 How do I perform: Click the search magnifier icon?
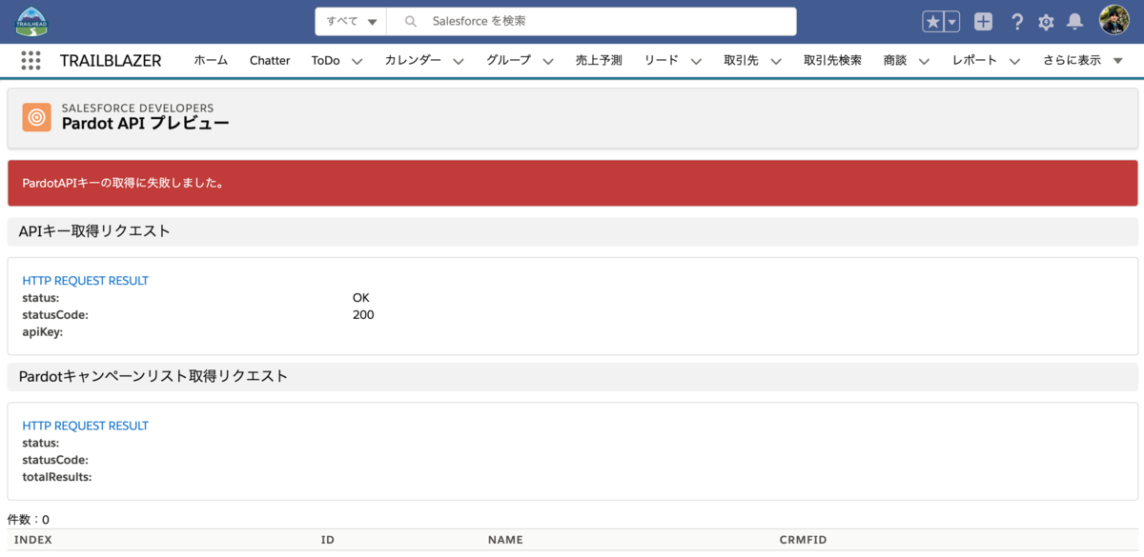pos(411,21)
